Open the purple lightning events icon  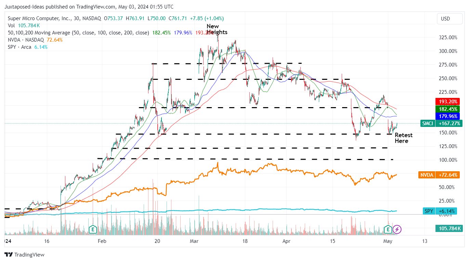397,230
